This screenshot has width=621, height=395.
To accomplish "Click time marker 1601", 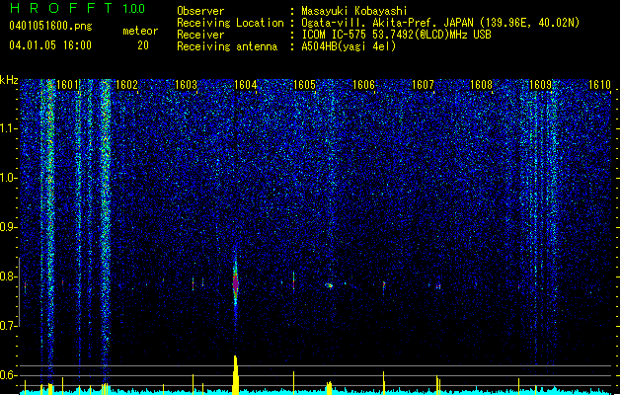I will [x=68, y=85].
